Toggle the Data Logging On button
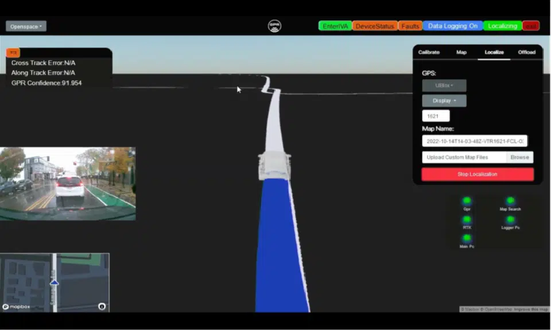551x330 pixels. (x=452, y=26)
